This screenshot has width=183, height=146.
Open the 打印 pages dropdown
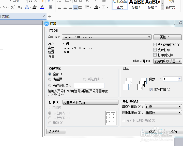90,102
